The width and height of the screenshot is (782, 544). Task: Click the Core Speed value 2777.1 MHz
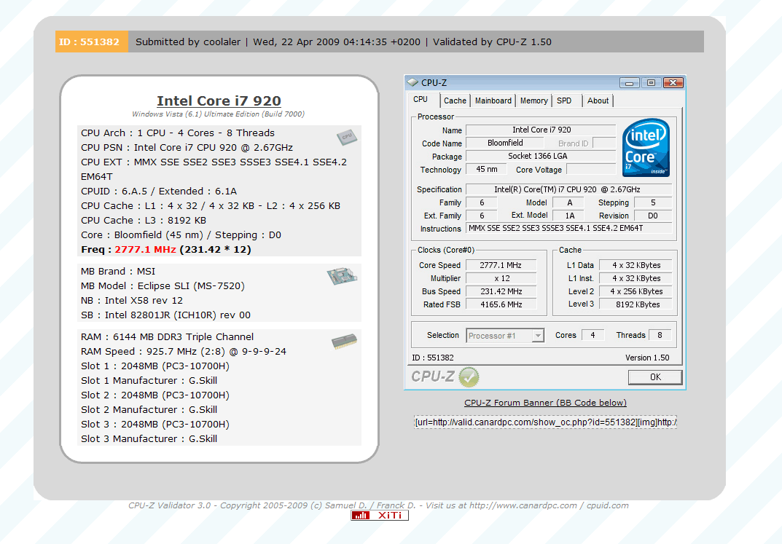pos(501,266)
